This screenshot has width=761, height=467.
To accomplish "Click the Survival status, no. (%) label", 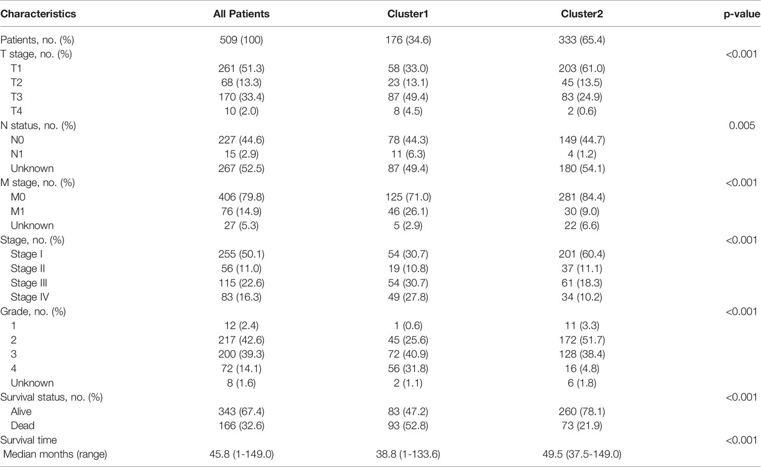I will coord(51,397).
